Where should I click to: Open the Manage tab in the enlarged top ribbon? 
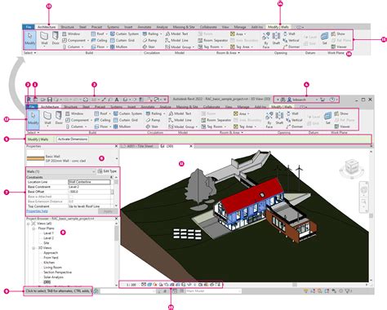pos(240,27)
